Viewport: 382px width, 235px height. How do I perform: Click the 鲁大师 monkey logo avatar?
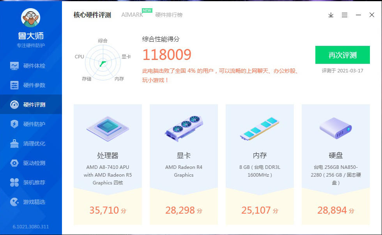point(31,18)
